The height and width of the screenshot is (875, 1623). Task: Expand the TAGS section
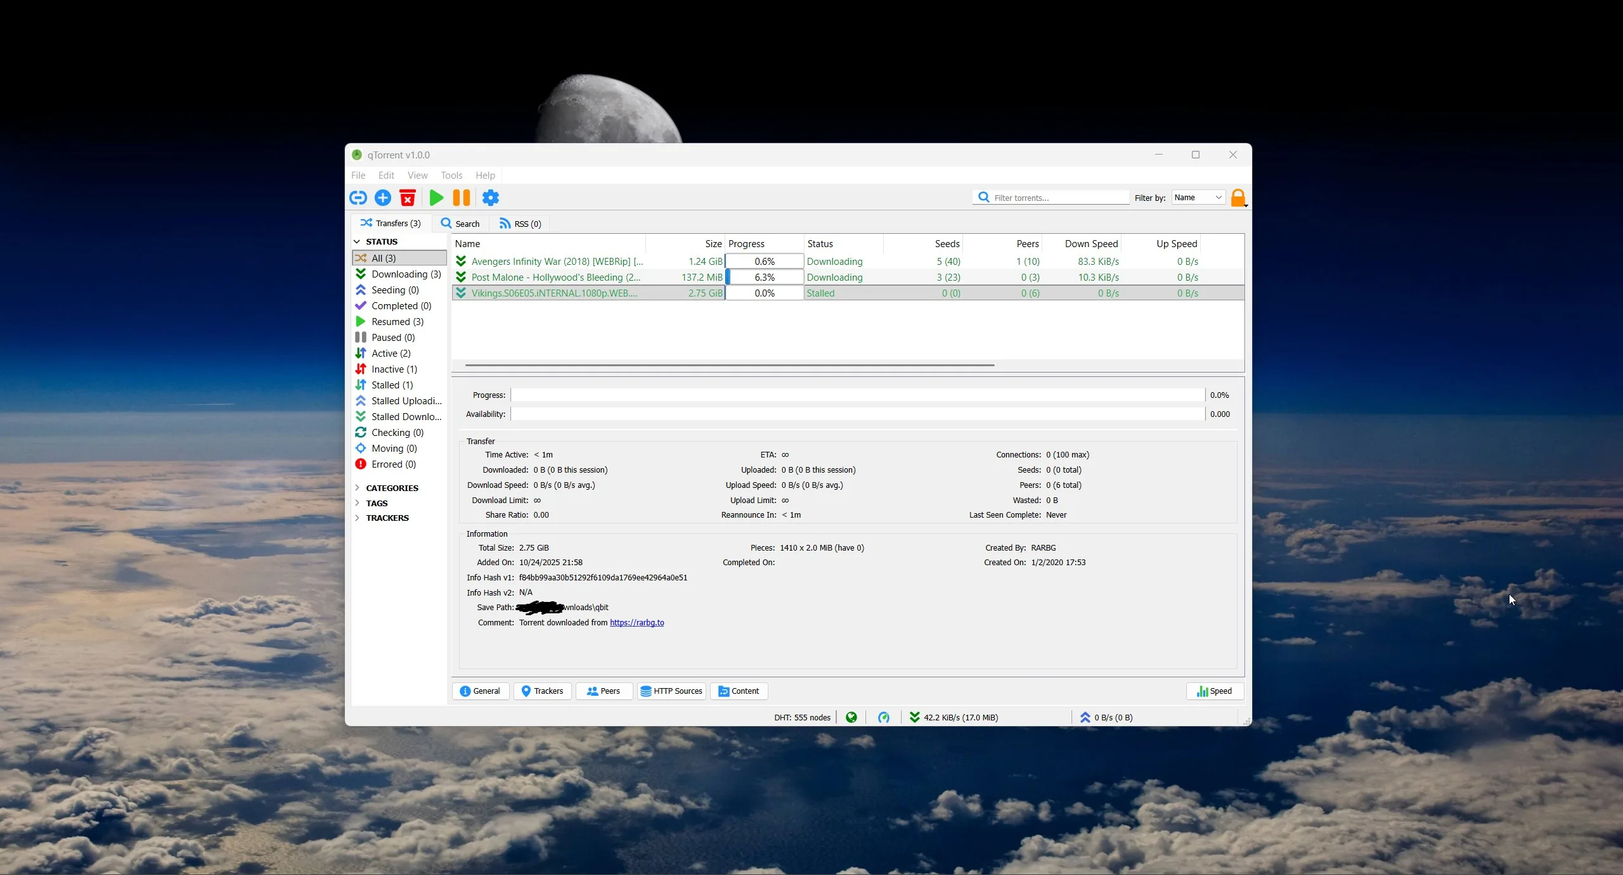pos(357,503)
